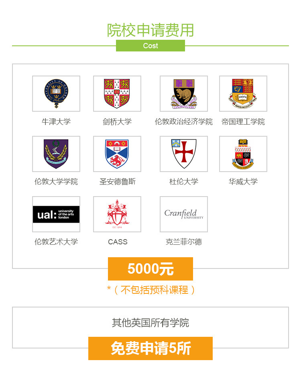The width and height of the screenshot is (301, 377).
Task: Click the red CASS crest logo
Action: (x=117, y=214)
